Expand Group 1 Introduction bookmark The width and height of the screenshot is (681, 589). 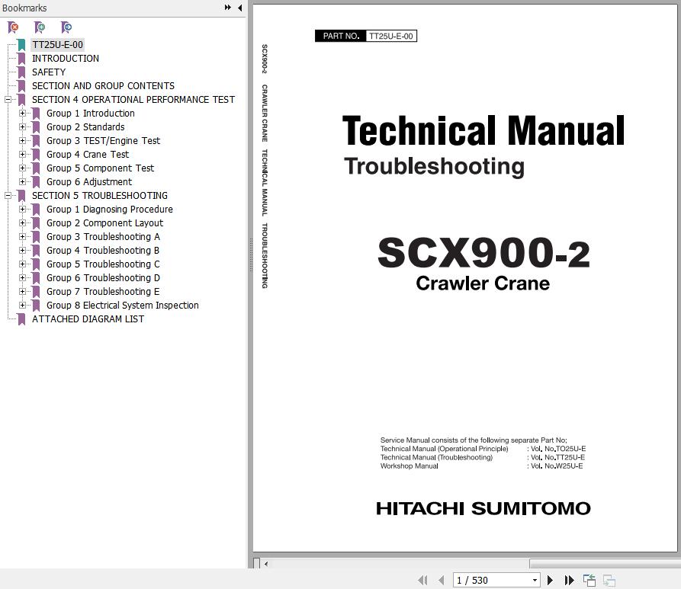click(x=22, y=114)
